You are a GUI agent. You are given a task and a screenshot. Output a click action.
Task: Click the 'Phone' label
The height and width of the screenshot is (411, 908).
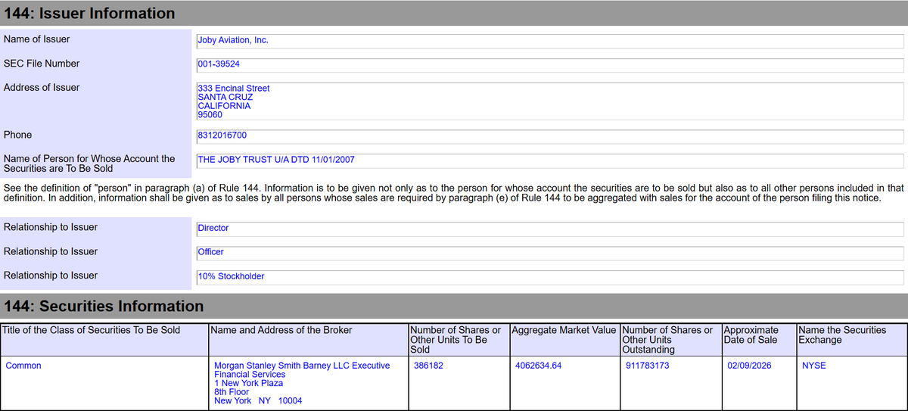click(18, 135)
